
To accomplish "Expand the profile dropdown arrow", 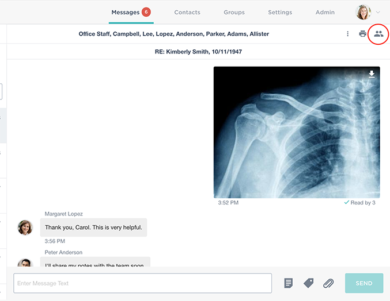I will (378, 12).
